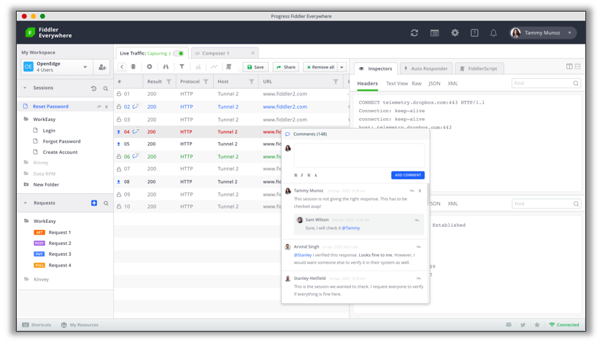Switch to Auto Responder tab
Image resolution: width=605 pixels, height=344 pixels.
[426, 69]
